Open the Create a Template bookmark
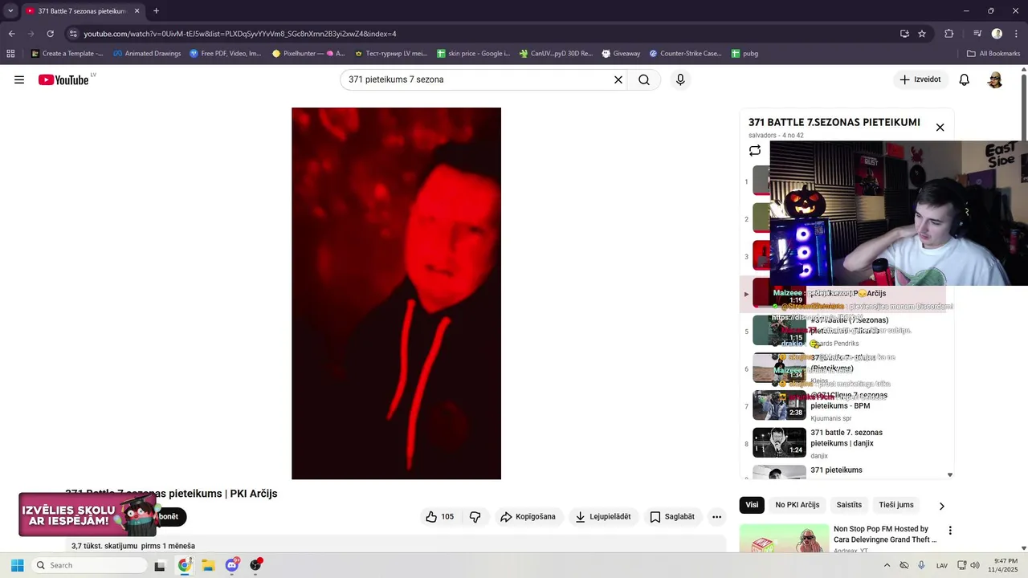 click(x=67, y=54)
